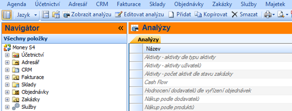Click Přidat new document icon

point(171,14)
